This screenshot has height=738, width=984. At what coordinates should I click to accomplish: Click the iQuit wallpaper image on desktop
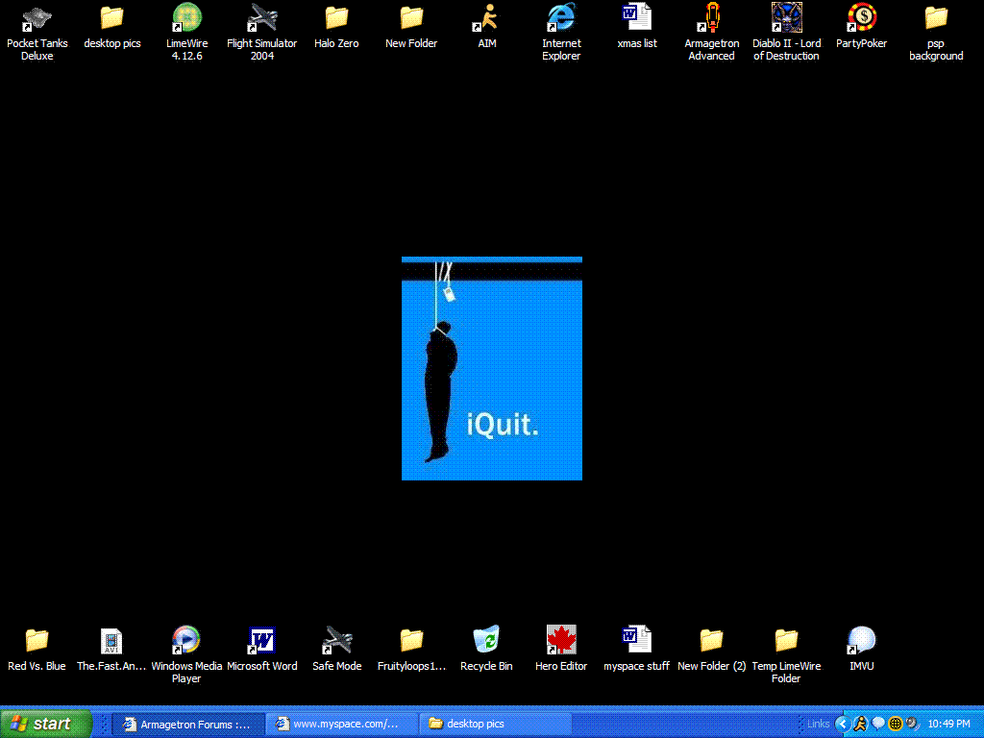491,368
